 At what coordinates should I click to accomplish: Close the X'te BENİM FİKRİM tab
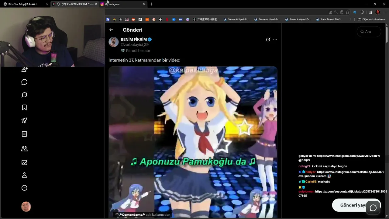click(96, 4)
